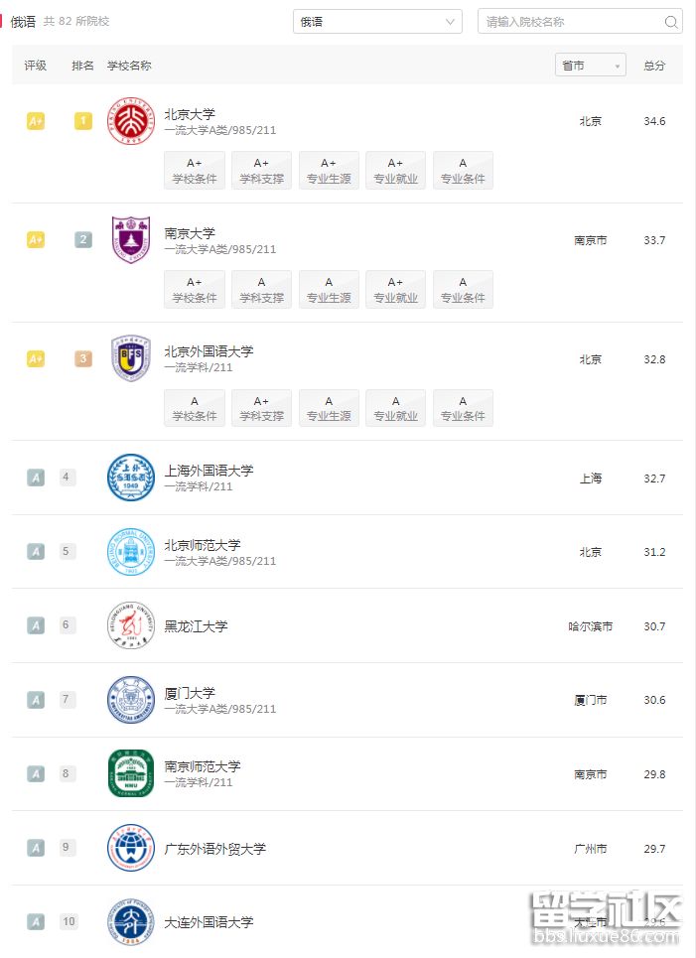696x958 pixels.
Task: Sort by the 总分 column header
Action: click(654, 66)
